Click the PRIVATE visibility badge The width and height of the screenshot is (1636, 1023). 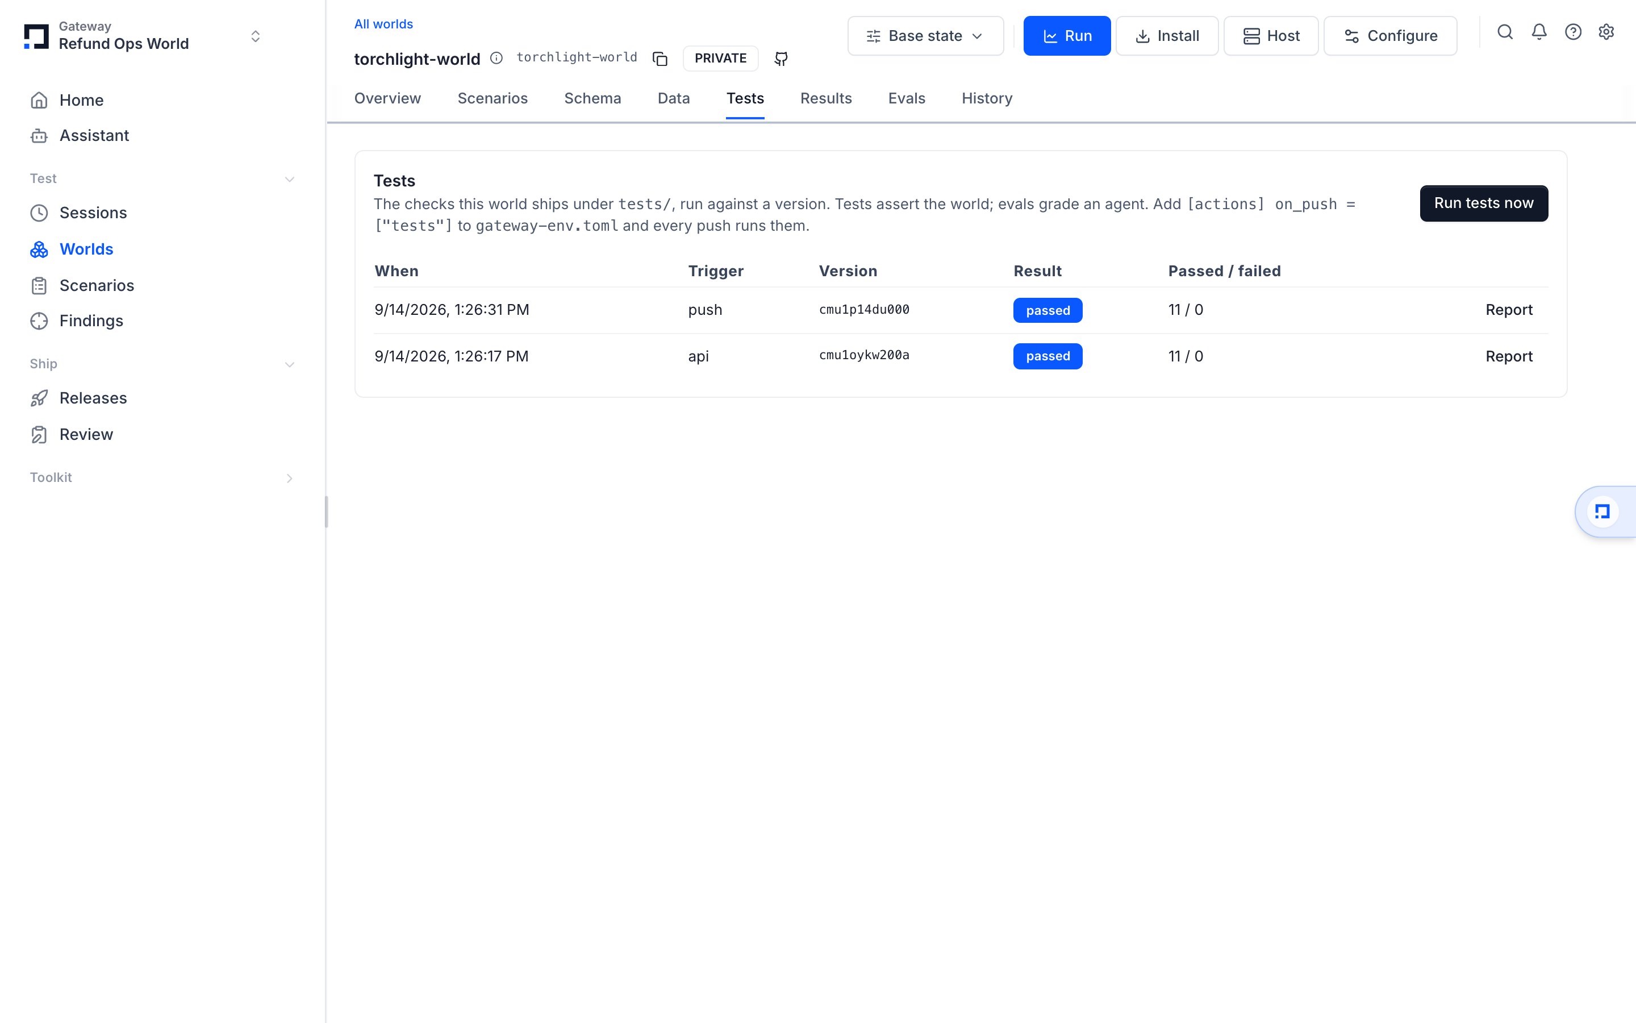tap(721, 59)
